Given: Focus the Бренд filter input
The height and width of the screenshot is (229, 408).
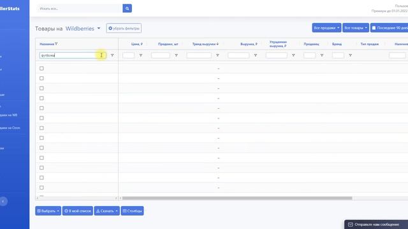Looking at the screenshot, I should [339, 55].
